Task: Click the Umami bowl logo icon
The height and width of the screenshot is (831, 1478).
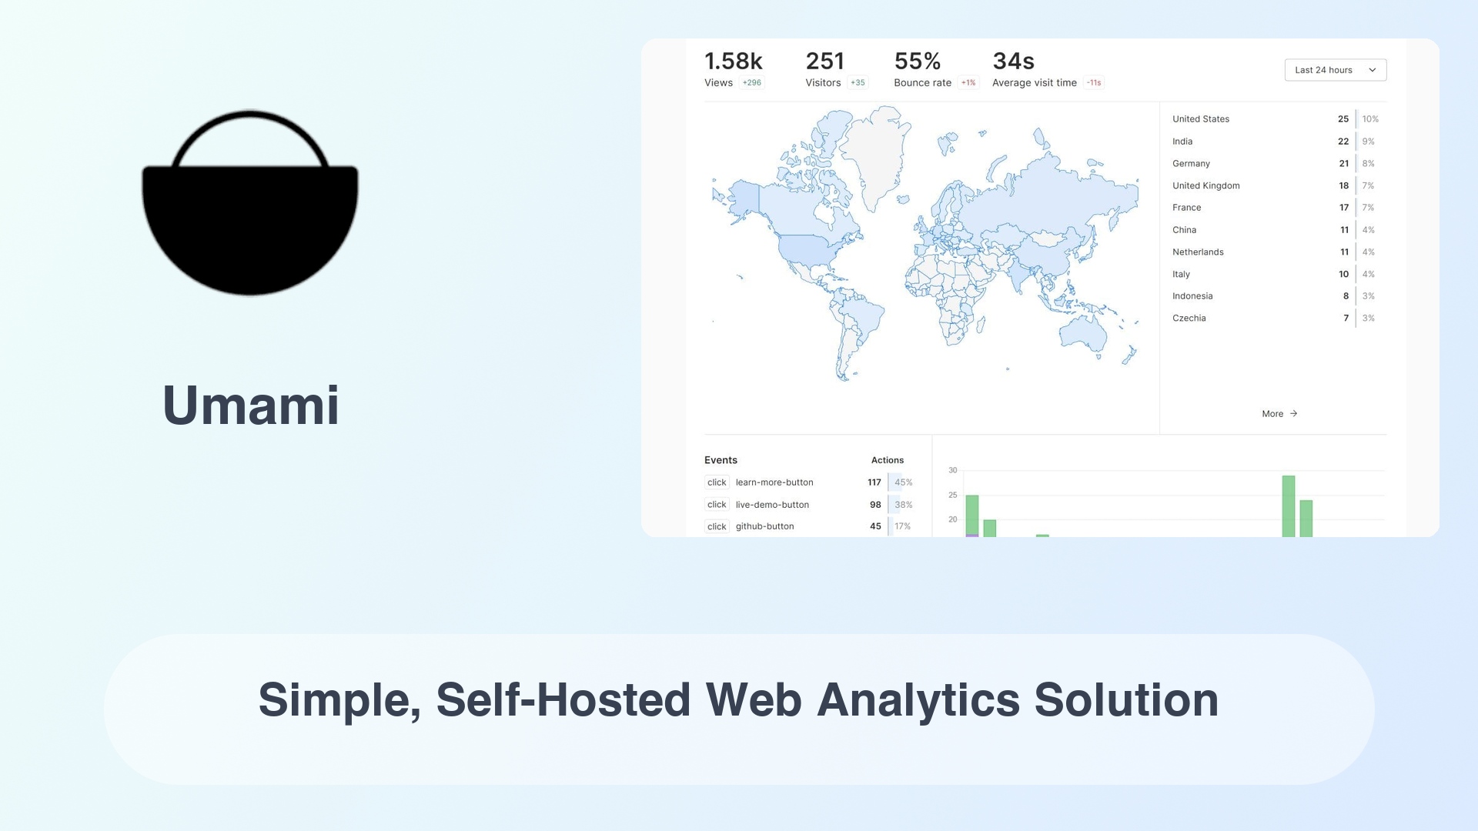Action: 251,202
